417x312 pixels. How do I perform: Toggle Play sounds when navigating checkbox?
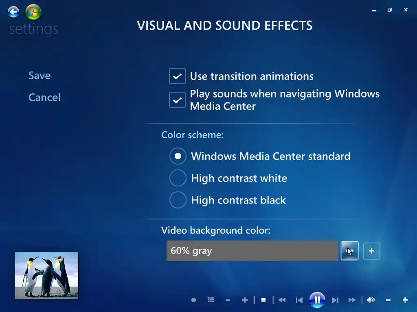click(x=177, y=100)
